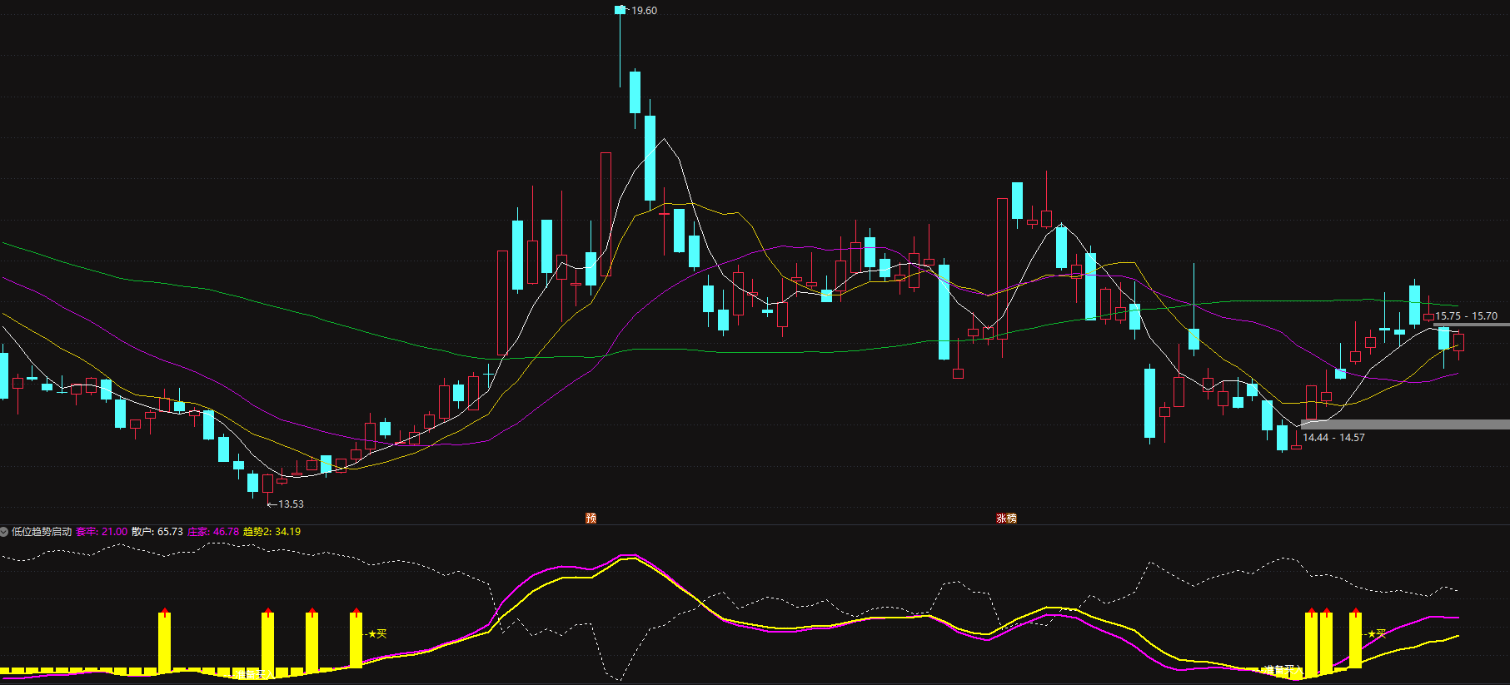1510x685 pixels.
Task: Click the left ★买 buy signal
Action: pyautogui.click(x=377, y=634)
